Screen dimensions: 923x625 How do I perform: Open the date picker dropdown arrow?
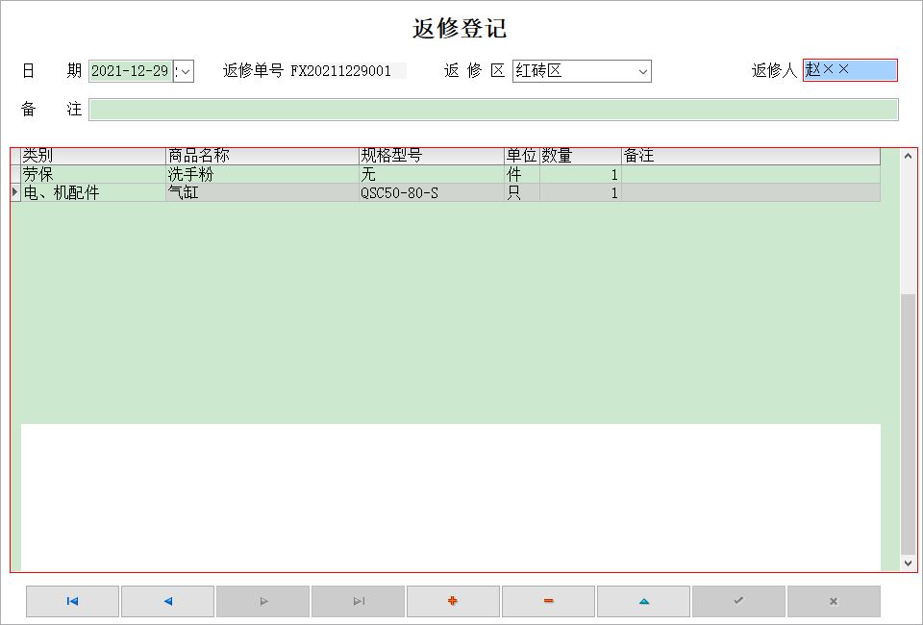pos(185,71)
